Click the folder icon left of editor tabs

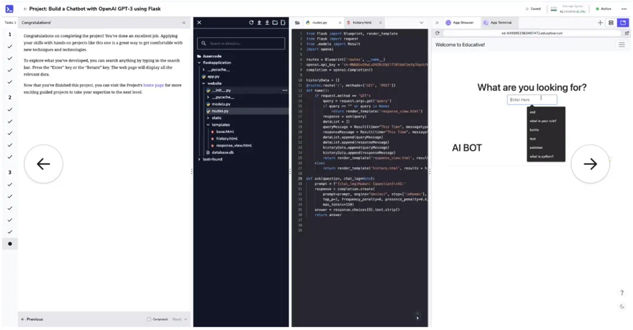297,23
